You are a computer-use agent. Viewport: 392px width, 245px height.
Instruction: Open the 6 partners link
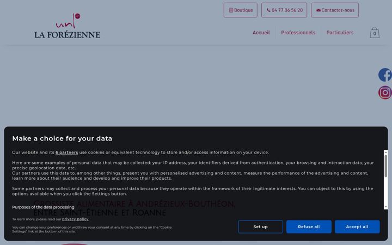point(67,152)
